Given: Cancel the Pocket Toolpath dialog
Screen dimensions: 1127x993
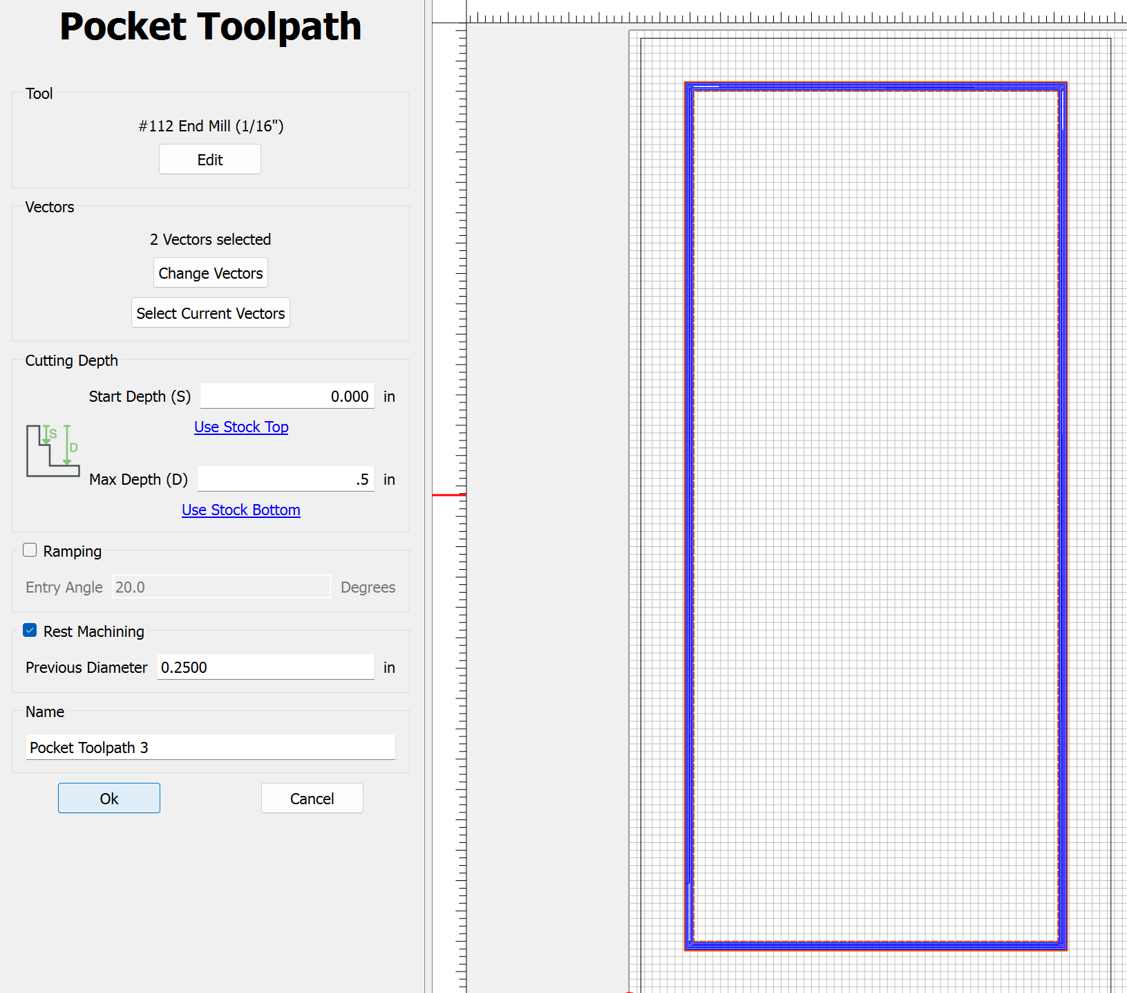Looking at the screenshot, I should 312,799.
